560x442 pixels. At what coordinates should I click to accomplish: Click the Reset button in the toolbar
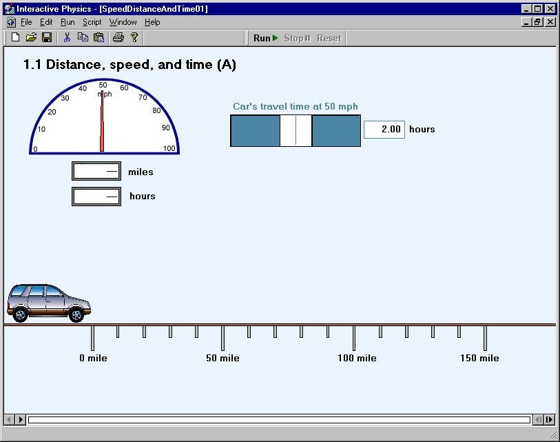pos(329,38)
